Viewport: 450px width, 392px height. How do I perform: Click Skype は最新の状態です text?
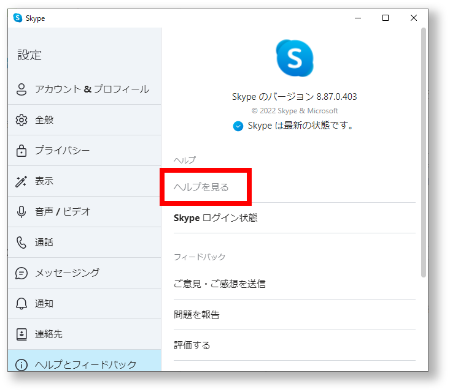pos(300,126)
